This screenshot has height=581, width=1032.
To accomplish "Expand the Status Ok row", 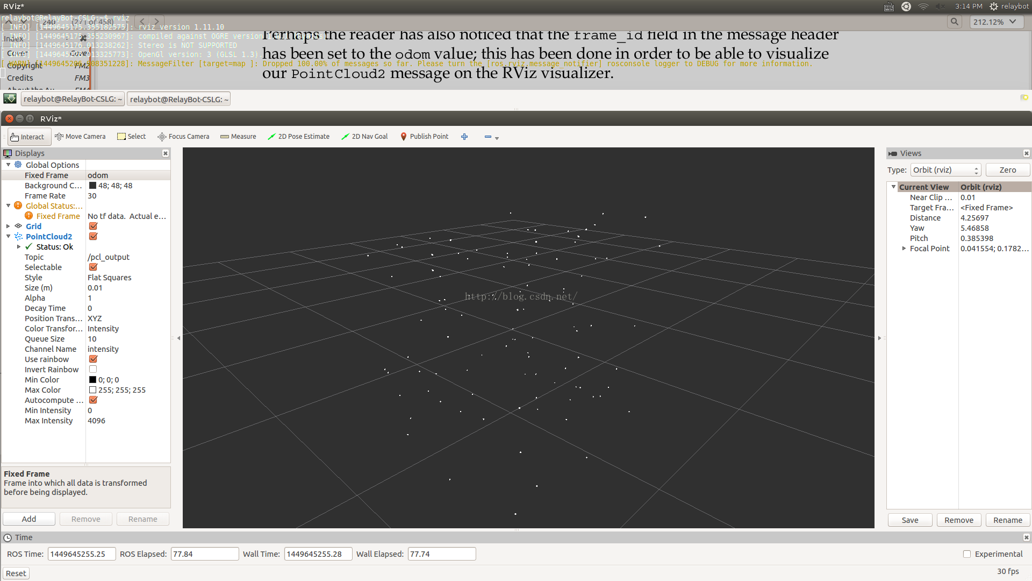I will [x=19, y=246].
